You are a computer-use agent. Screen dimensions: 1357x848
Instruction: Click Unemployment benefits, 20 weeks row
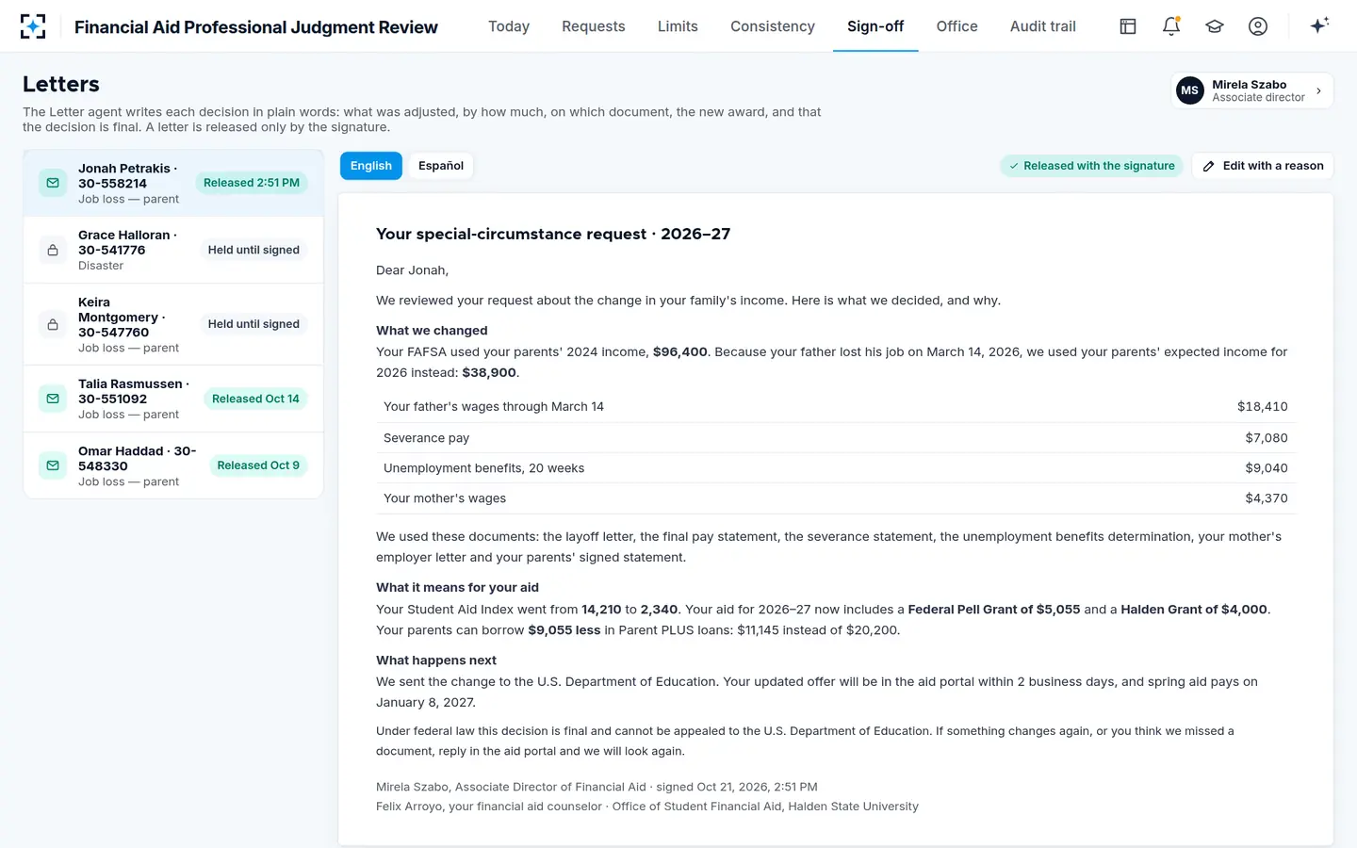click(836, 468)
